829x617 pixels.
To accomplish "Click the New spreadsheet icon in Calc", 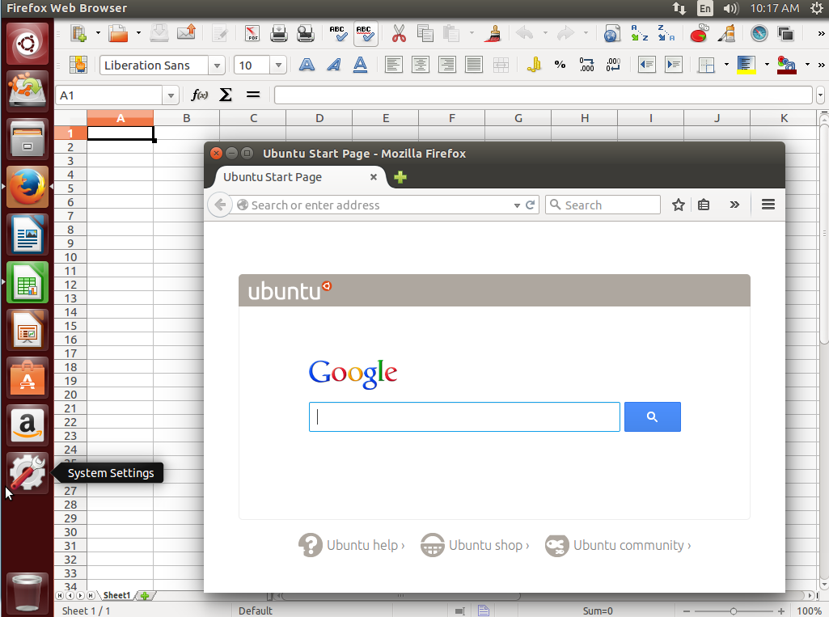I will point(78,33).
